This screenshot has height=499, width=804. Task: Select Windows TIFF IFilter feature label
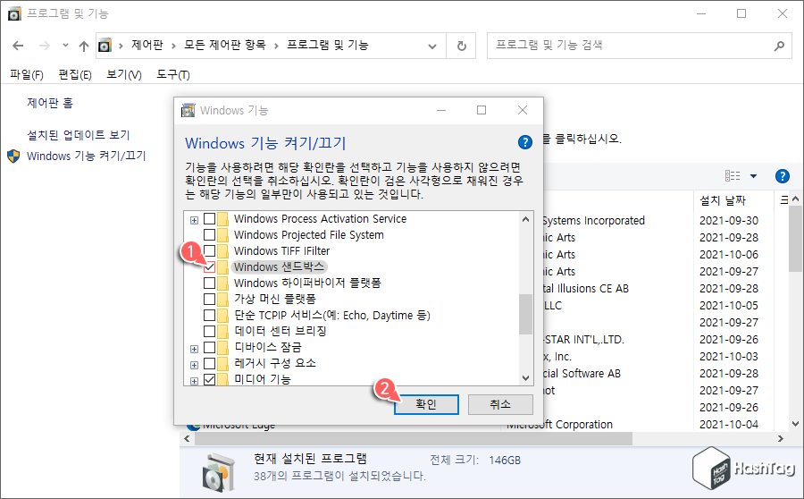(x=281, y=251)
